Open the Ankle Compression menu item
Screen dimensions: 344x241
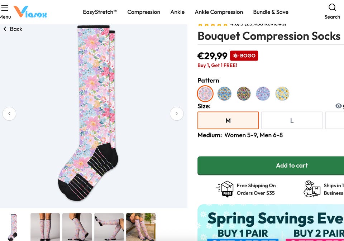click(219, 12)
